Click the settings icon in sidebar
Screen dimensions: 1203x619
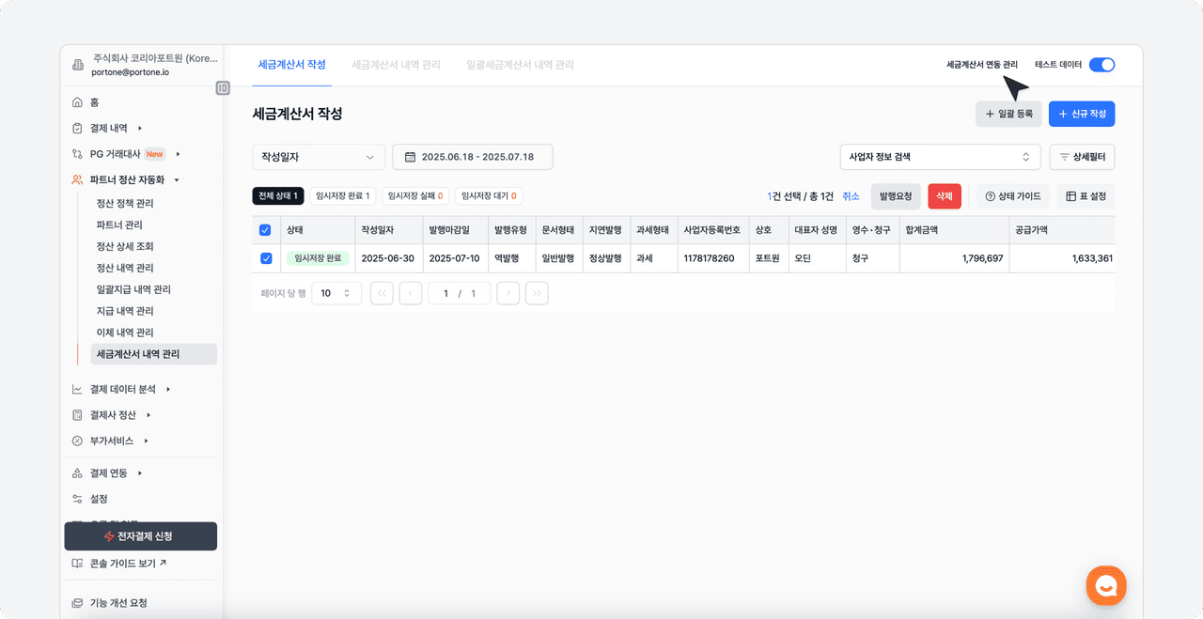coord(78,499)
